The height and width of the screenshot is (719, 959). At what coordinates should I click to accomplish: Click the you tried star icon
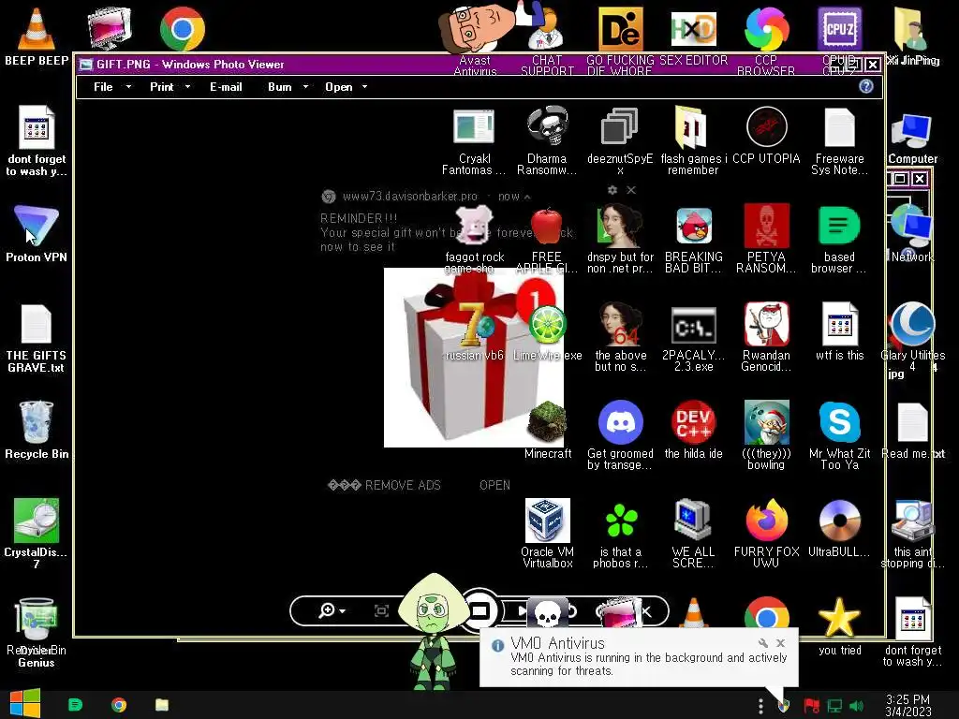point(839,618)
